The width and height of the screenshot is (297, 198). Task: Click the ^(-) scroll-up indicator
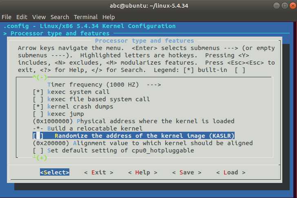pyautogui.click(x=40, y=77)
